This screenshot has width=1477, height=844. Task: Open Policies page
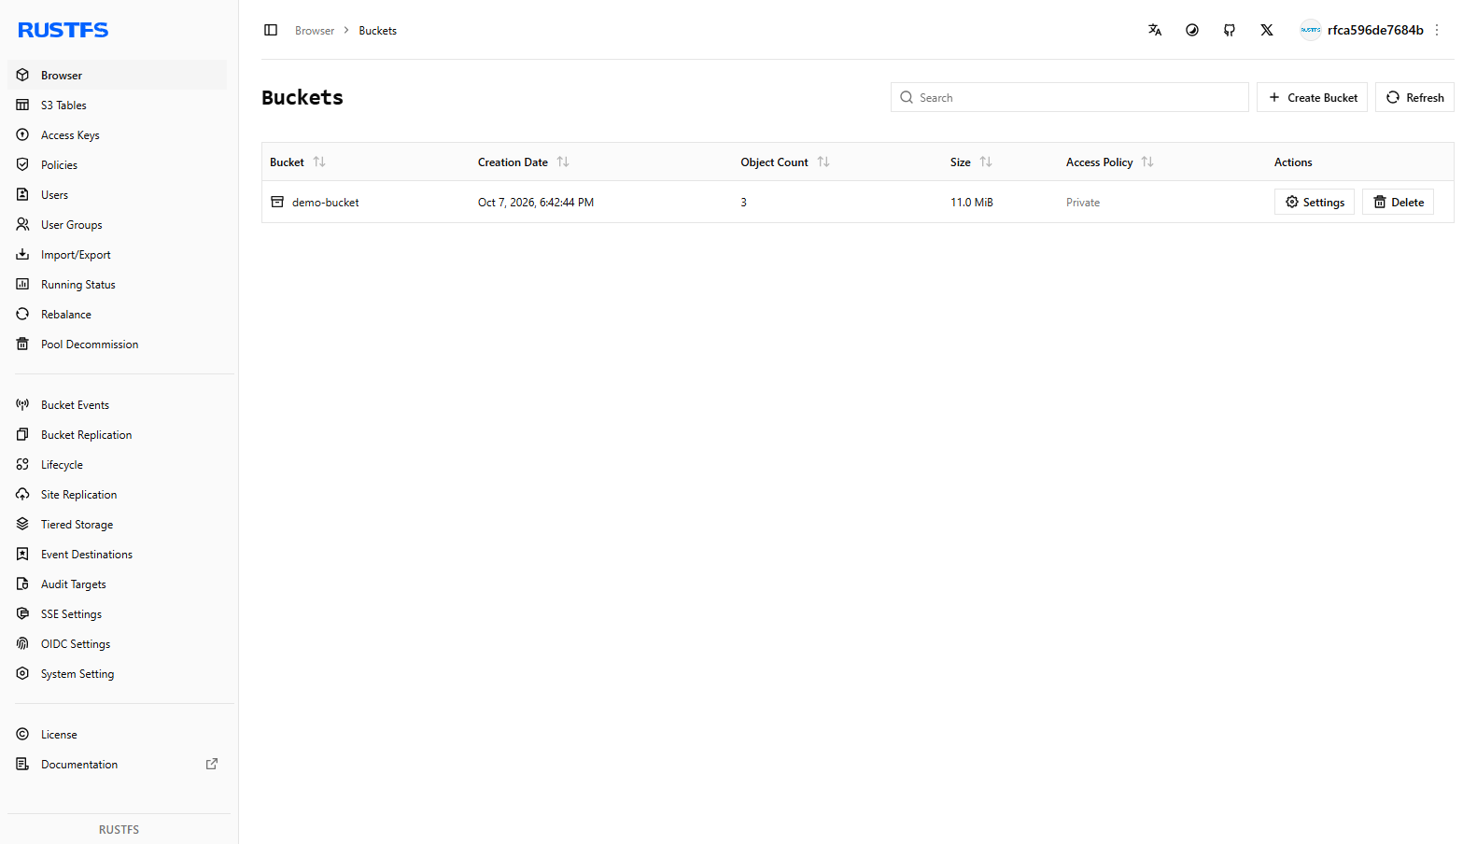pos(118,164)
